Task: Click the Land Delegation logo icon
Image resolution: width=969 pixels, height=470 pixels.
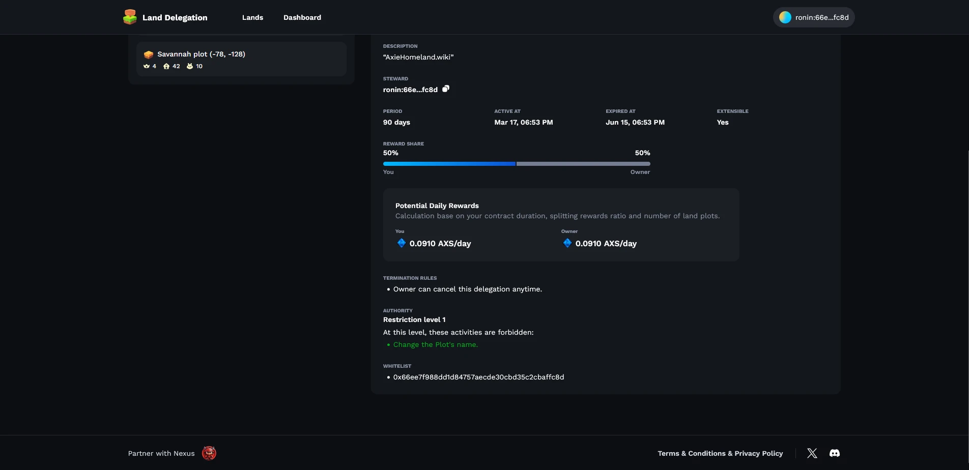Action: tap(130, 17)
